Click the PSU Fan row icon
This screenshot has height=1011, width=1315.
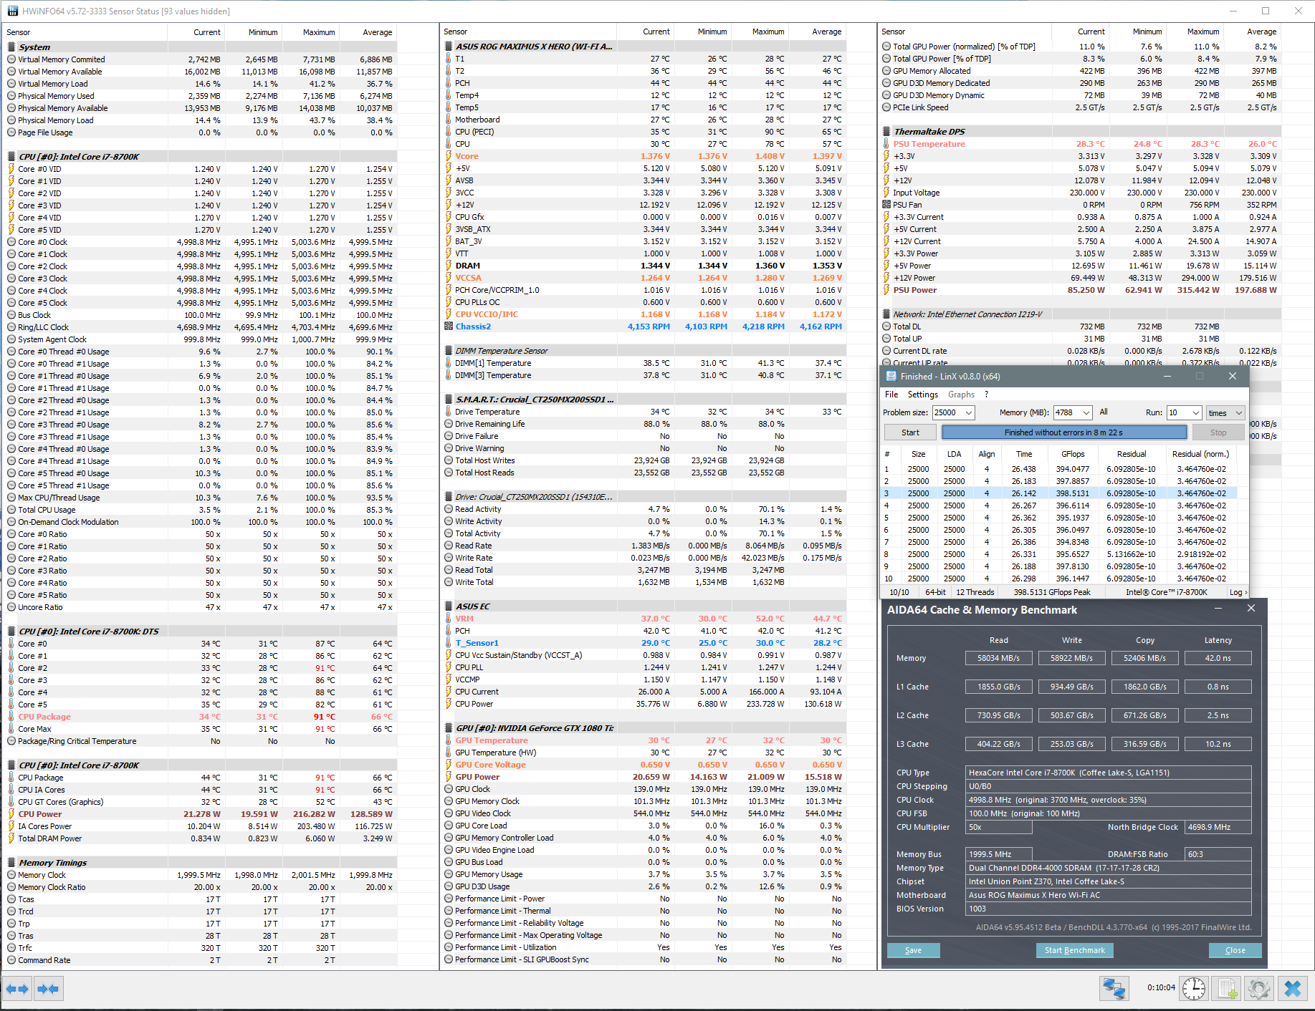coord(886,205)
